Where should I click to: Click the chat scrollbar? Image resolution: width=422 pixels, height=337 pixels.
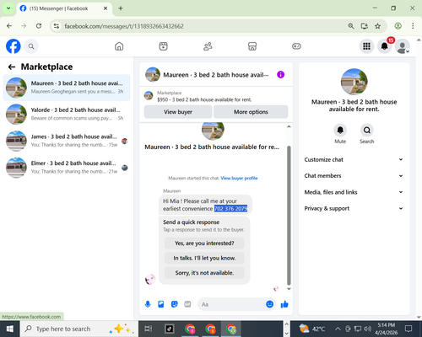point(289,216)
